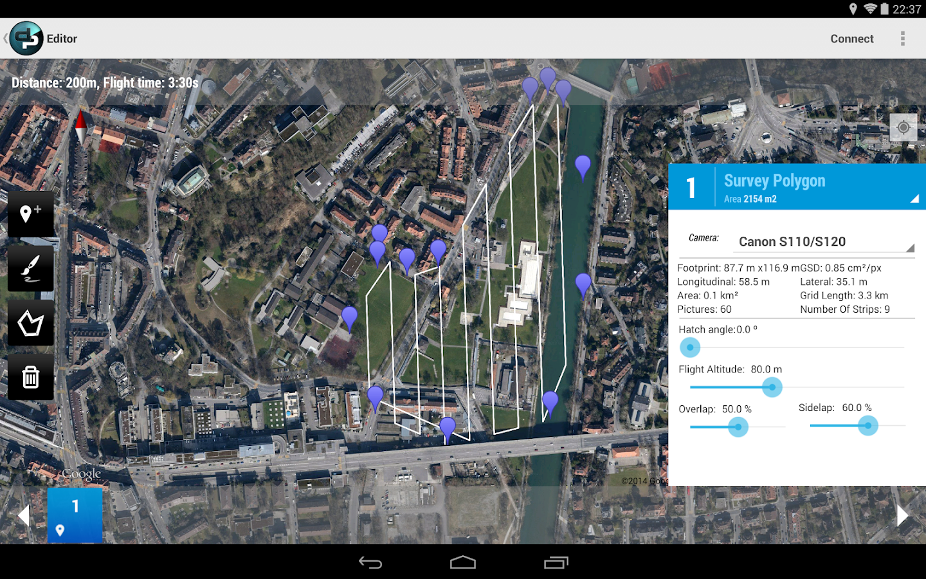
Task: Select the polygon survey area tool
Action: [x=30, y=322]
